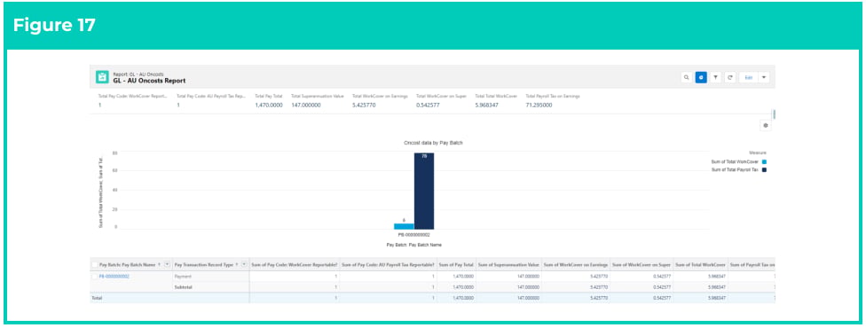Click the PB-0000000002 label under the chart

click(414, 235)
